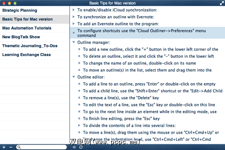Open Thematic Journaling_To-Dos outline
Screen dimensions: 225x150
pyautogui.click(x=34, y=46)
